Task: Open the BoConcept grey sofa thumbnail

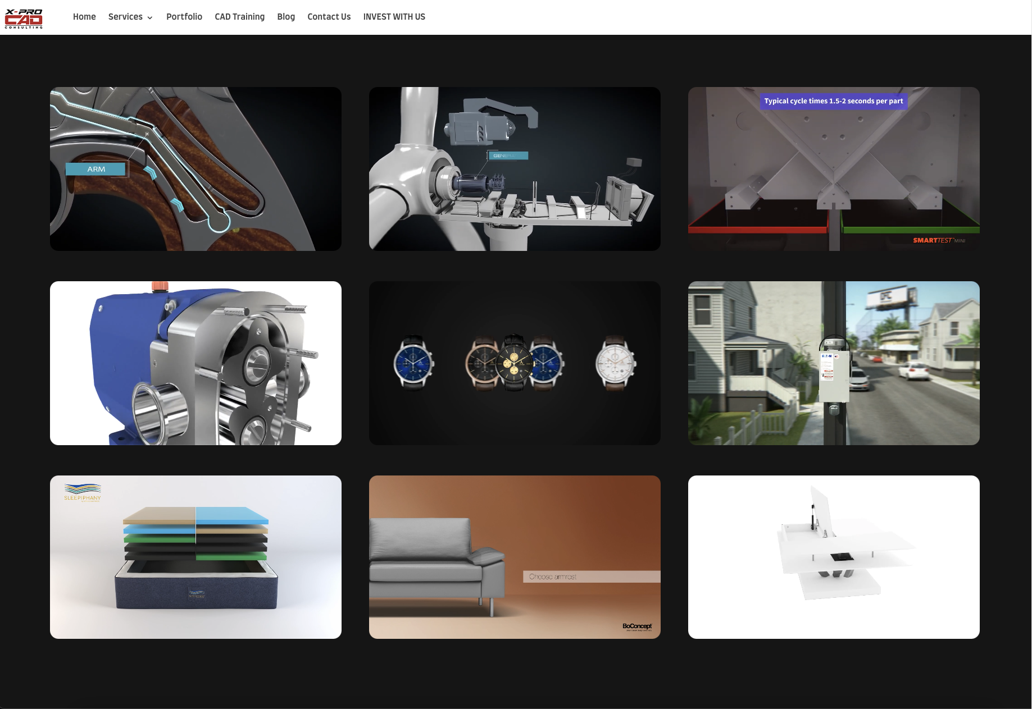Action: 515,557
